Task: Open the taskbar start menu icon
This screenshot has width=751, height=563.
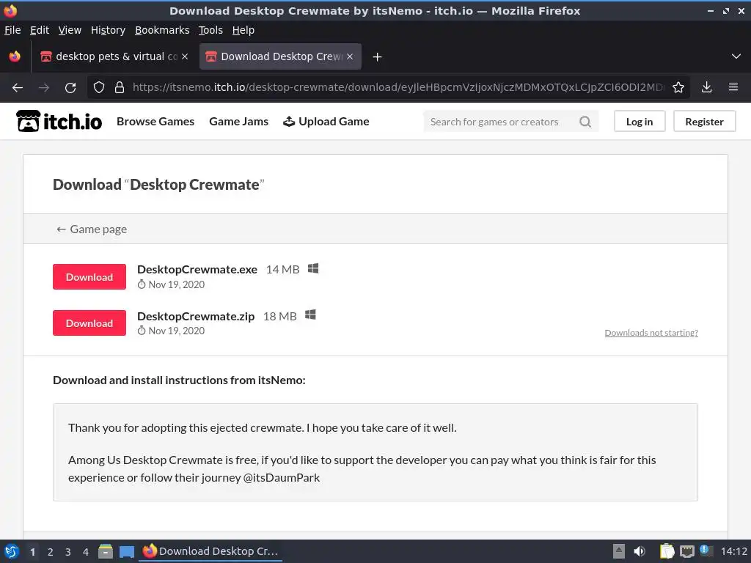Action: [12, 551]
